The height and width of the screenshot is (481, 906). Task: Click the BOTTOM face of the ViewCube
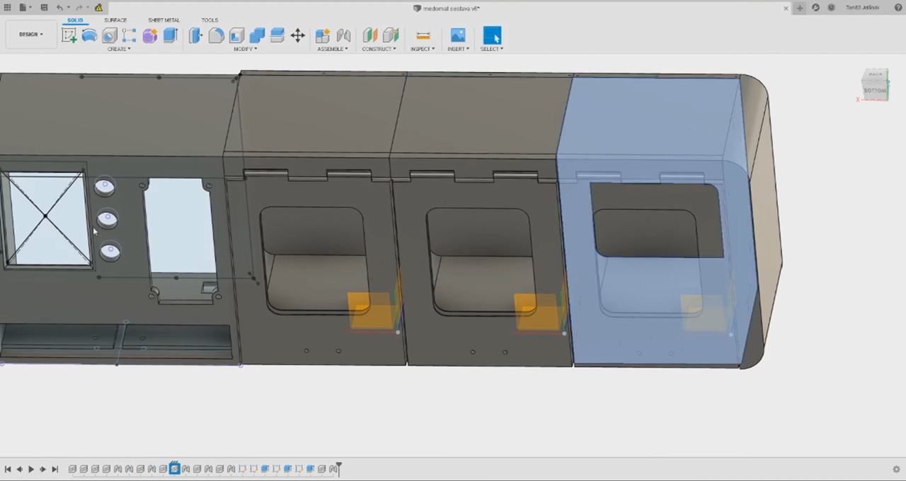(x=875, y=90)
